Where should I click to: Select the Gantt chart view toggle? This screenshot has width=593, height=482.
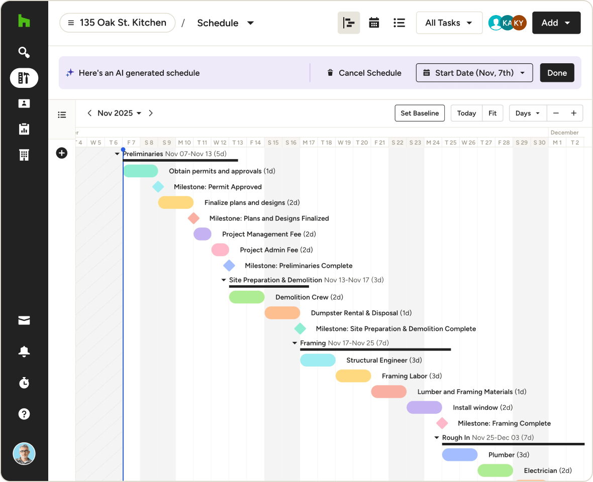point(349,23)
